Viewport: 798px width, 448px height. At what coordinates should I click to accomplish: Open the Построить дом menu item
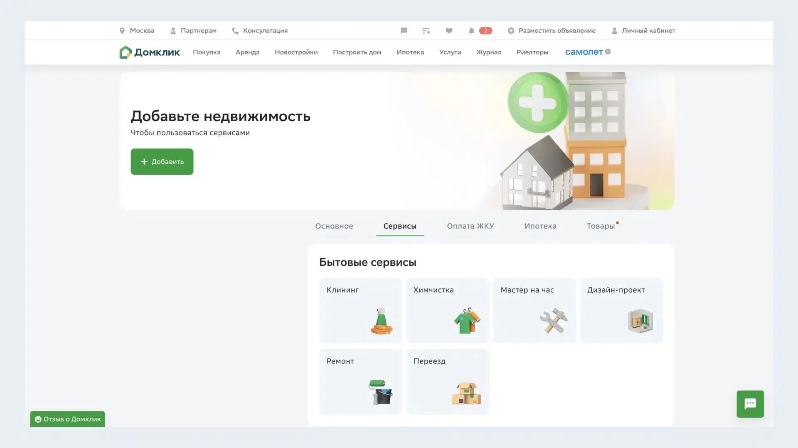[x=357, y=52]
